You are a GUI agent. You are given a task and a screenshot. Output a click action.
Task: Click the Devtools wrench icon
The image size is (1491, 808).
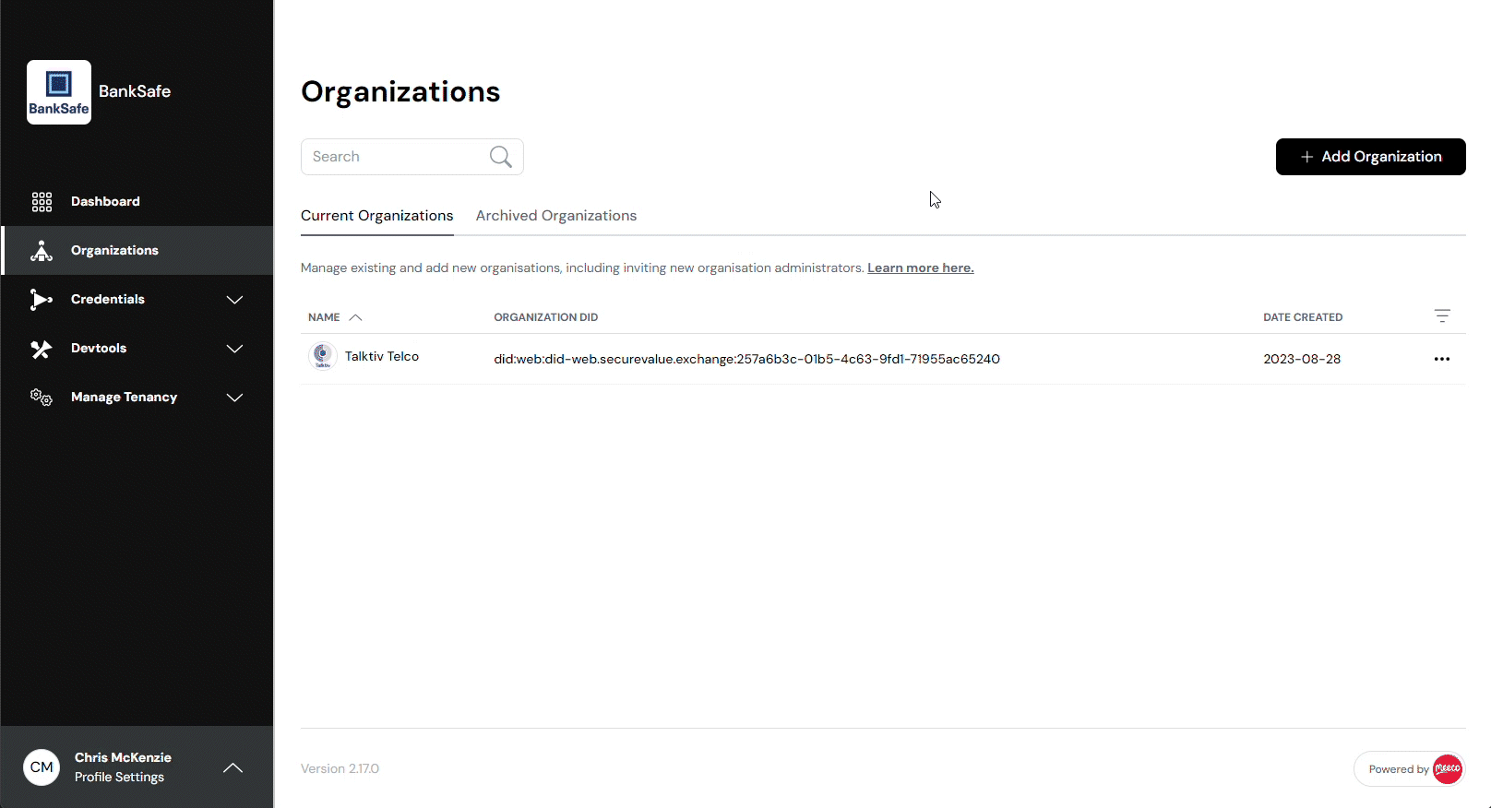[42, 349]
